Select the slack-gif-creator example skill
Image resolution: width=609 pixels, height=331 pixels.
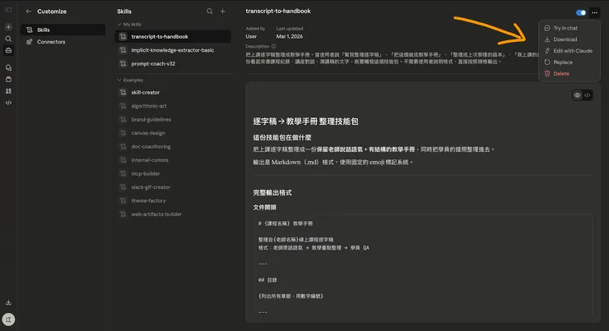(x=173, y=187)
